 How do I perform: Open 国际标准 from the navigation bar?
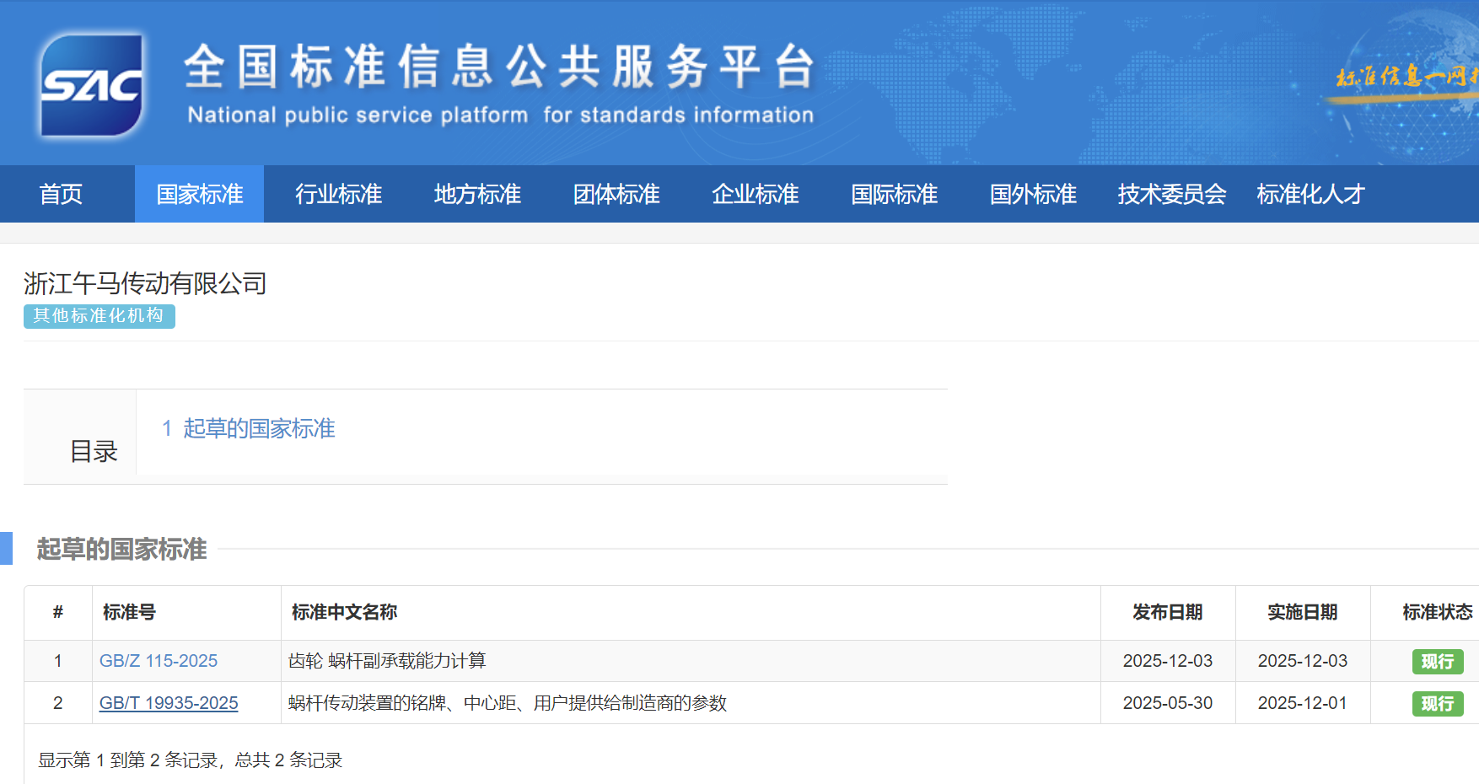click(894, 195)
